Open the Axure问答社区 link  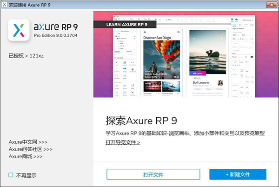tap(30, 149)
